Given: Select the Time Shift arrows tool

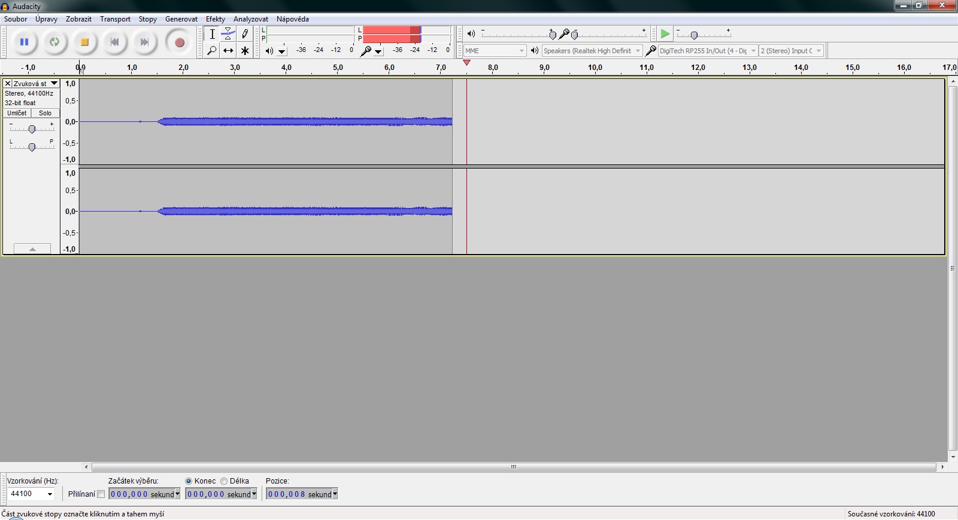Looking at the screenshot, I should (x=228, y=51).
